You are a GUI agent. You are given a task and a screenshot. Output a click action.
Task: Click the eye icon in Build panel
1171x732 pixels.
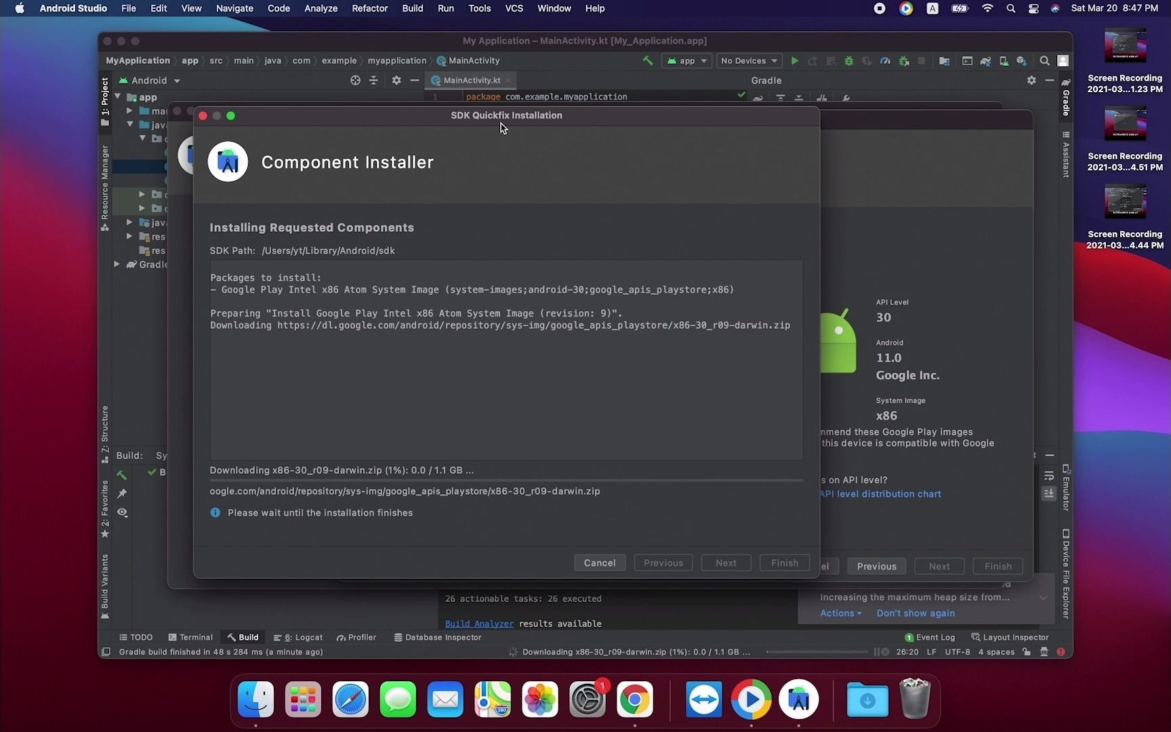tap(122, 512)
